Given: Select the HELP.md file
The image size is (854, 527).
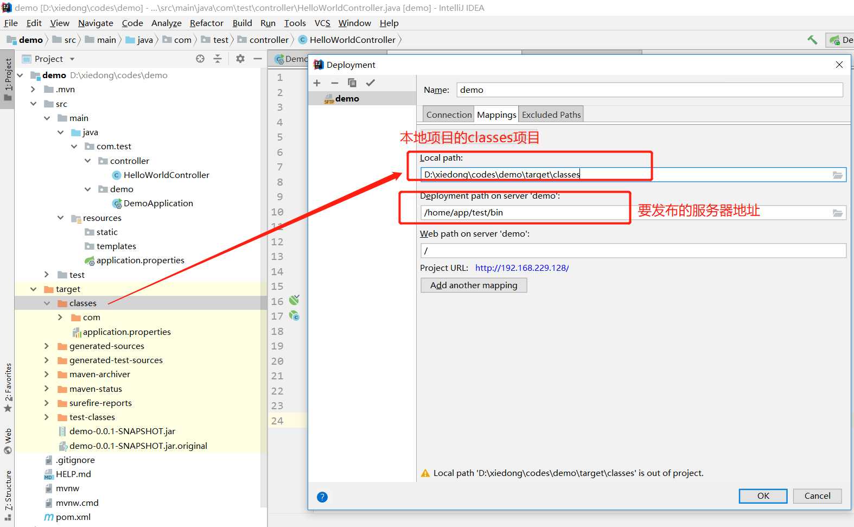Looking at the screenshot, I should pyautogui.click(x=73, y=474).
